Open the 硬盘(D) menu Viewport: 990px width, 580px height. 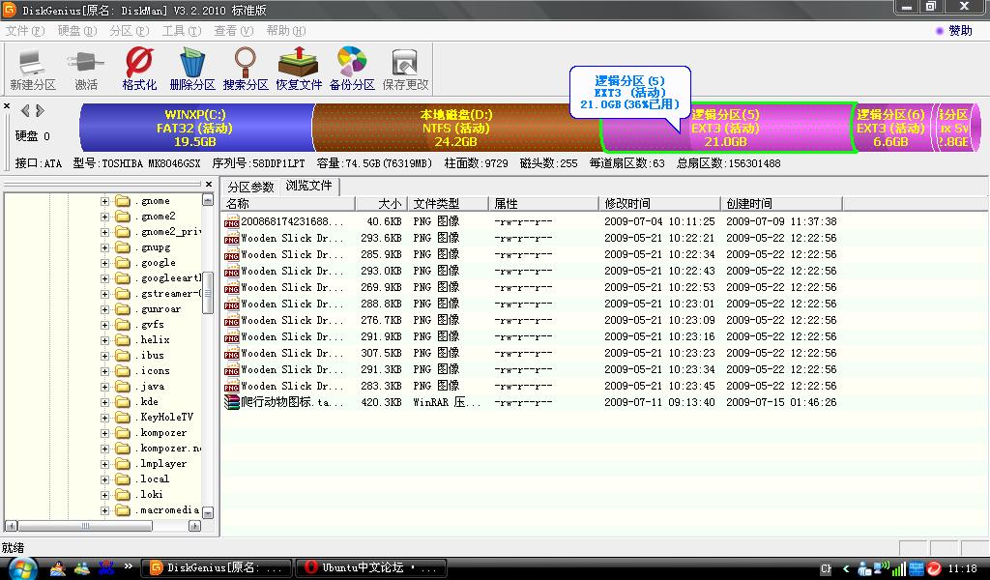point(77,30)
